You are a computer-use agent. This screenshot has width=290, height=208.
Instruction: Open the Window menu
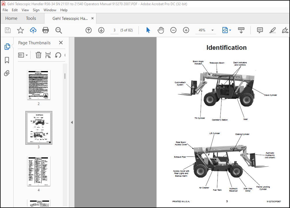point(50,10)
